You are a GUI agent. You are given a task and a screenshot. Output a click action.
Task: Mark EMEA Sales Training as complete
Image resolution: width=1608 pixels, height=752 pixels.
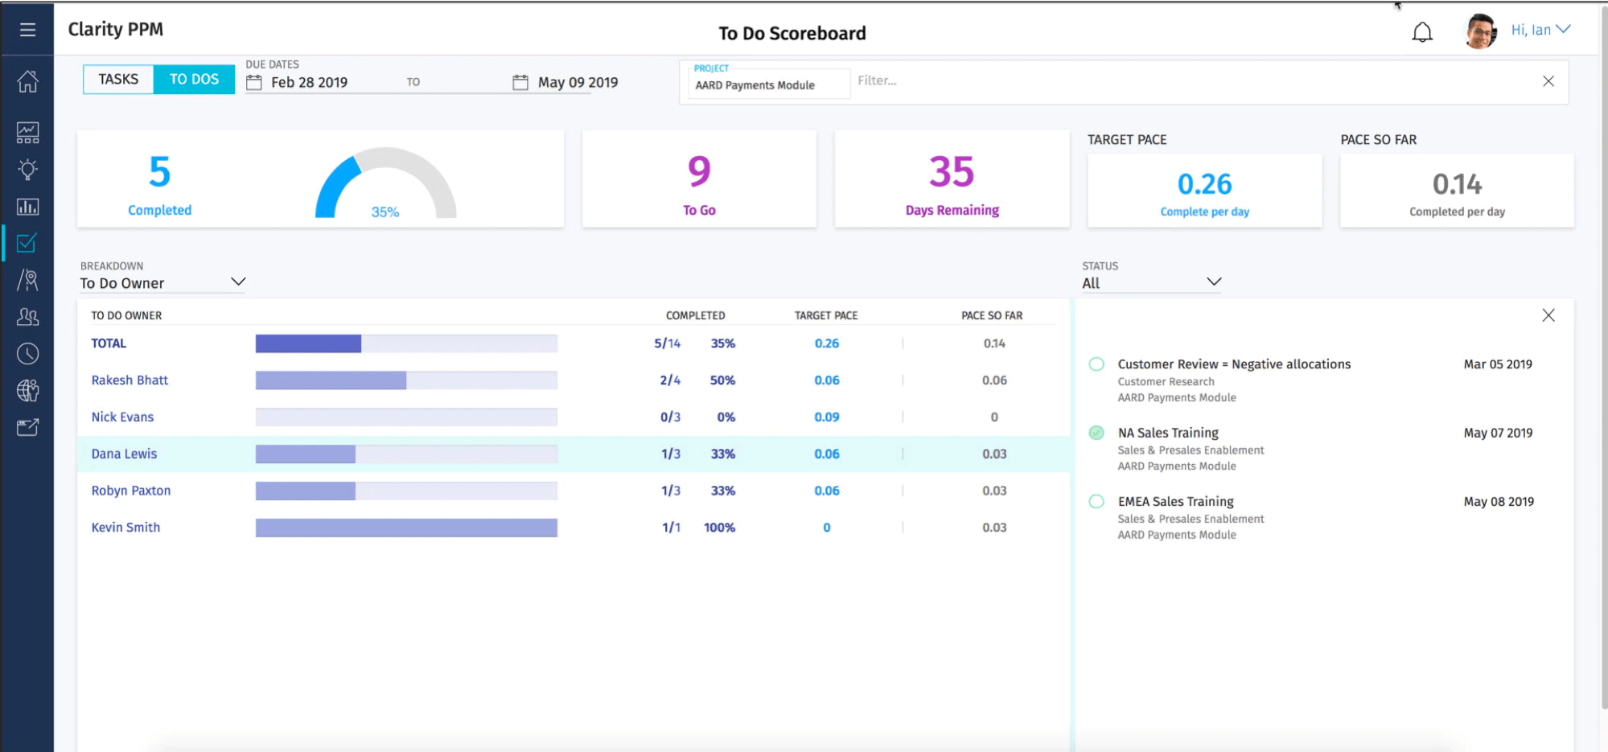tap(1096, 501)
